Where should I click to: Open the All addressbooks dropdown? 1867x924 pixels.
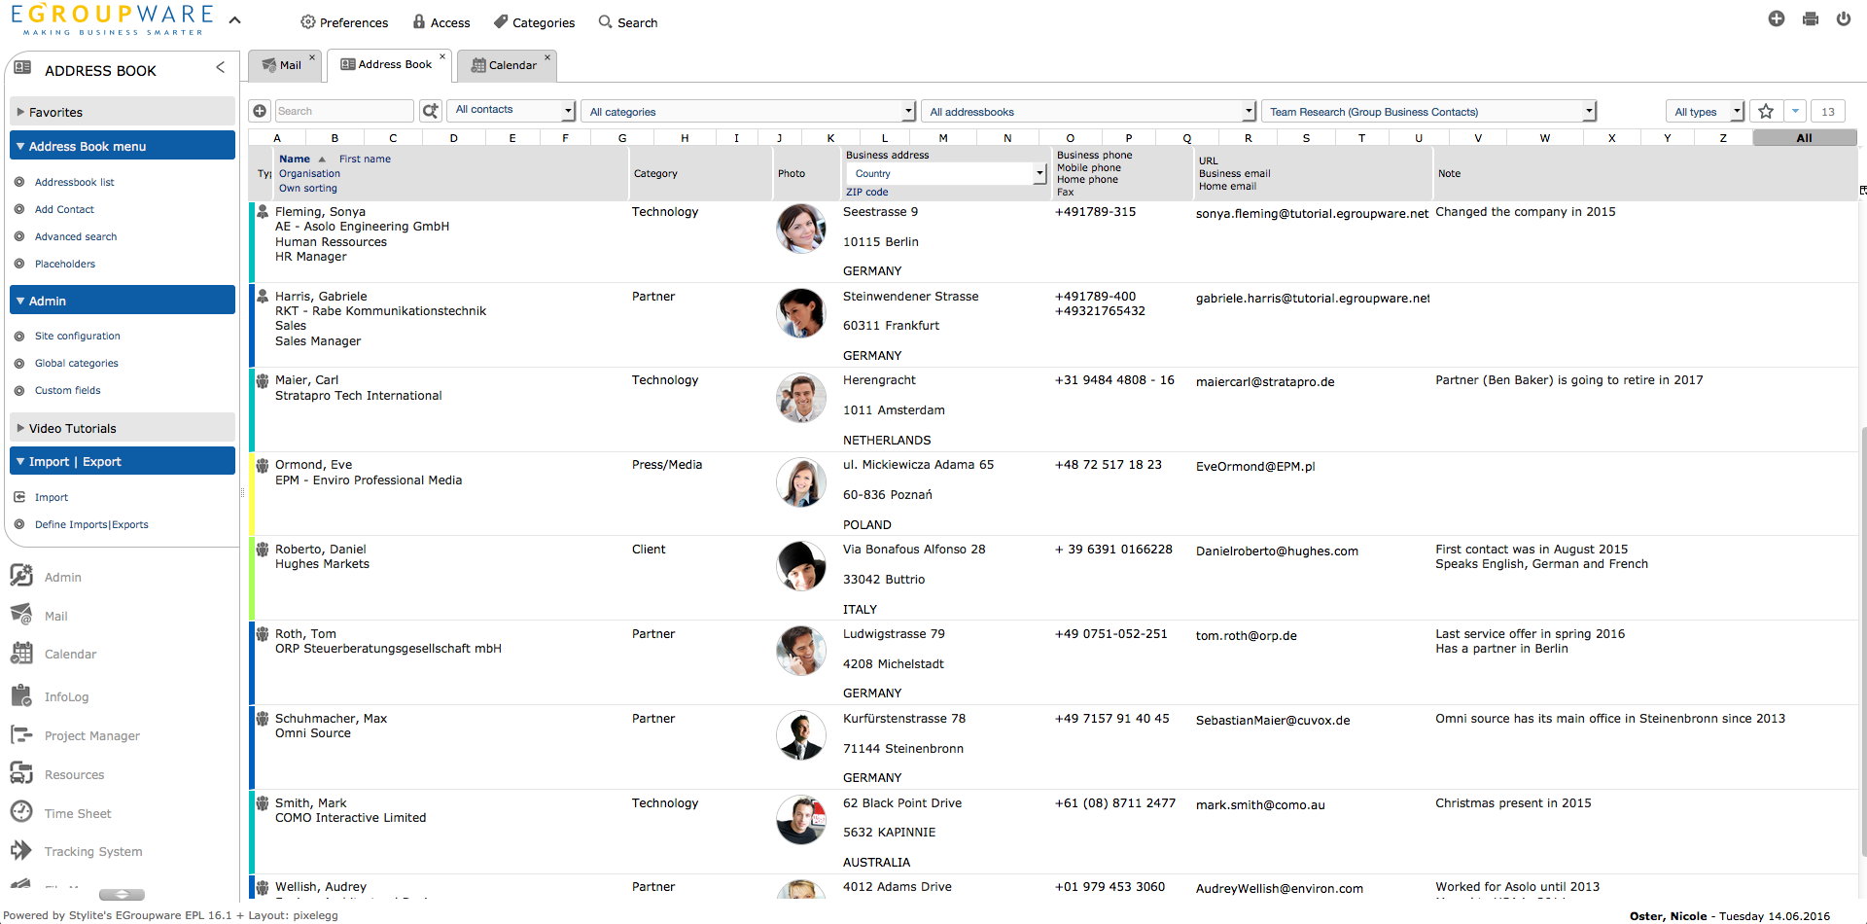pos(1089,112)
